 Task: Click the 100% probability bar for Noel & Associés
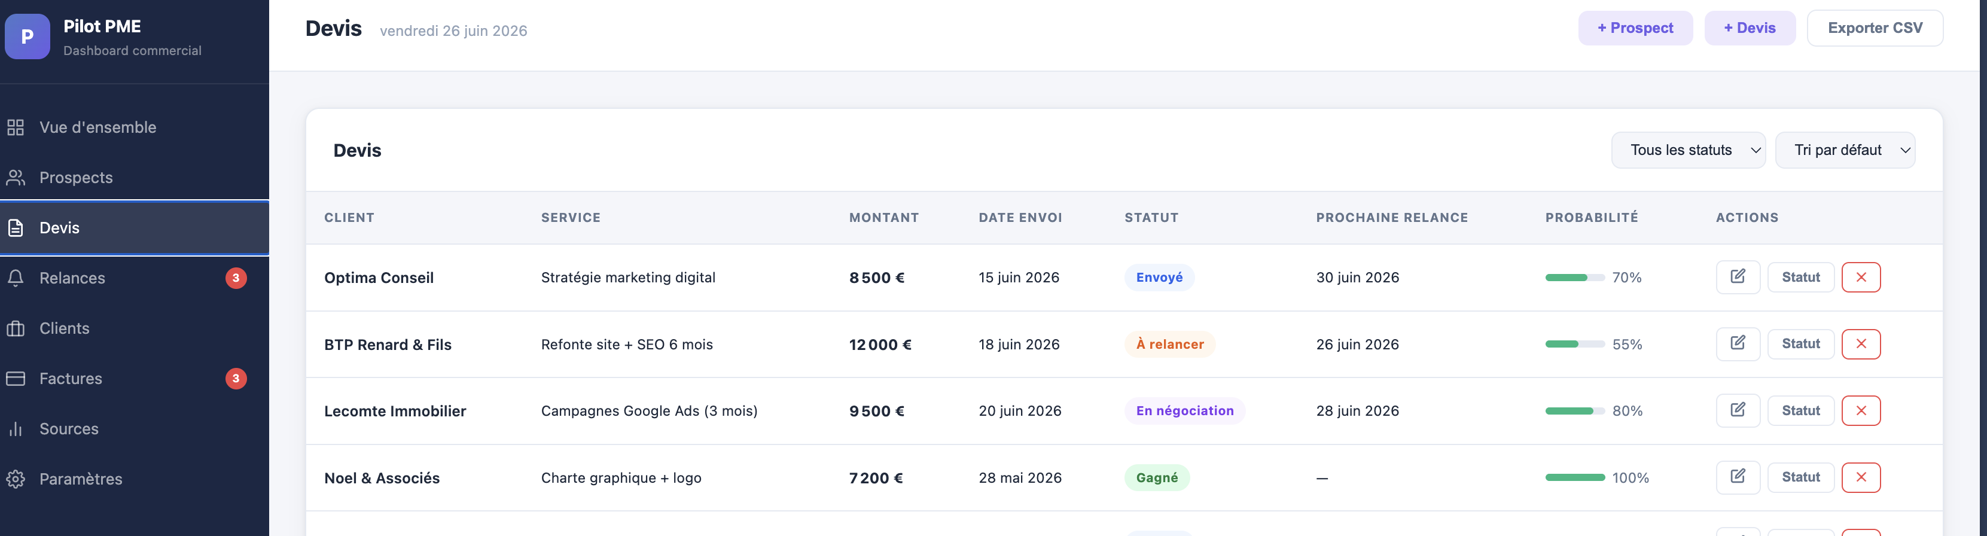click(x=1575, y=477)
